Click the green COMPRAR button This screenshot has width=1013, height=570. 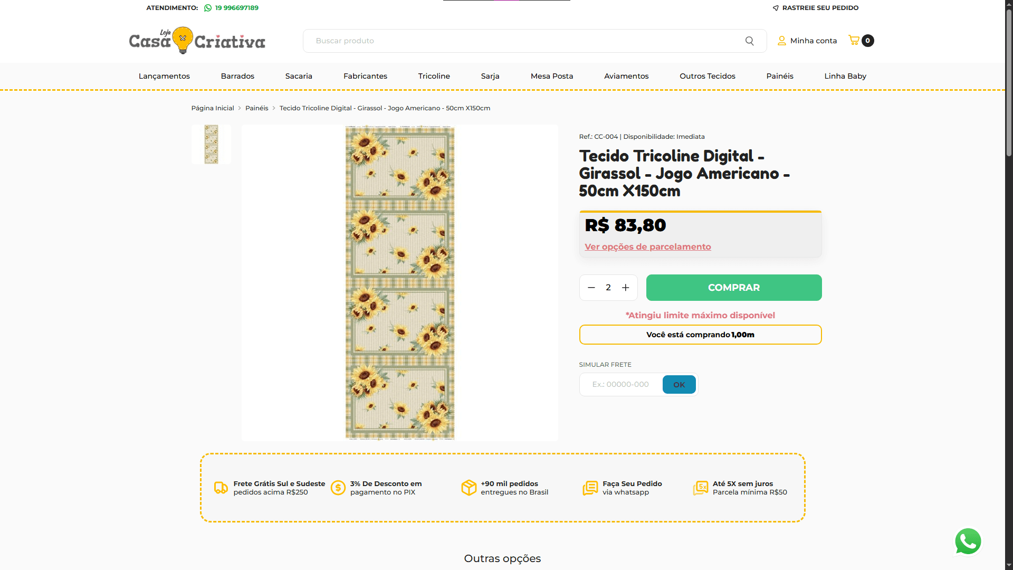pyautogui.click(x=734, y=288)
